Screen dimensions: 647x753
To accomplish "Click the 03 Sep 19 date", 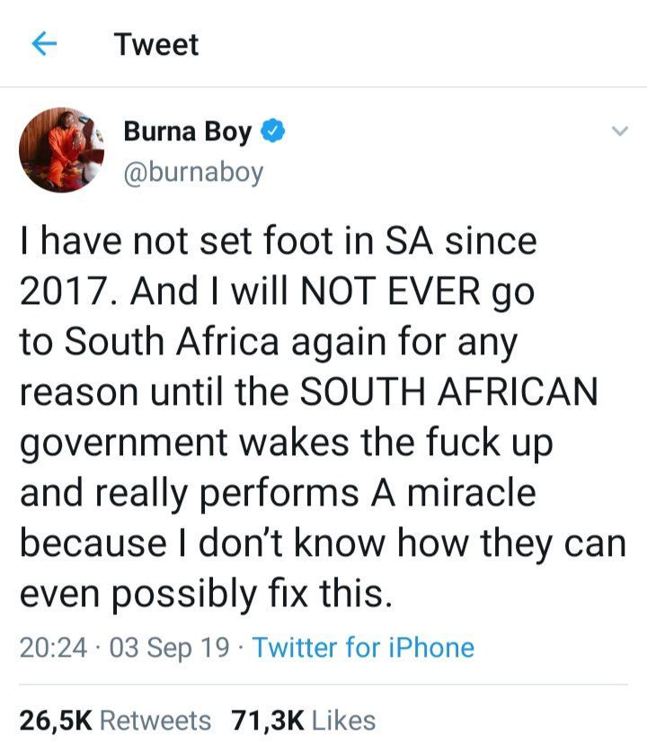I will (x=168, y=647).
